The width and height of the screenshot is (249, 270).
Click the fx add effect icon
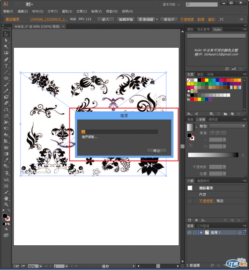[x=203, y=220]
